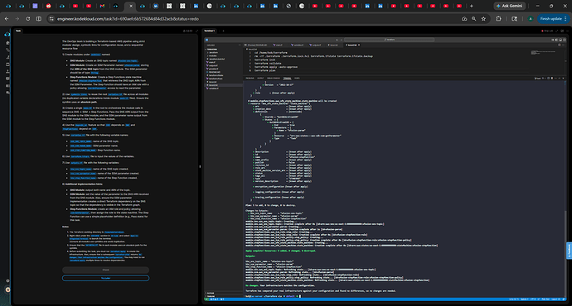Open the new terminal launch profile dropdown
Image resolution: width=572 pixels, height=306 pixels.
point(545,79)
